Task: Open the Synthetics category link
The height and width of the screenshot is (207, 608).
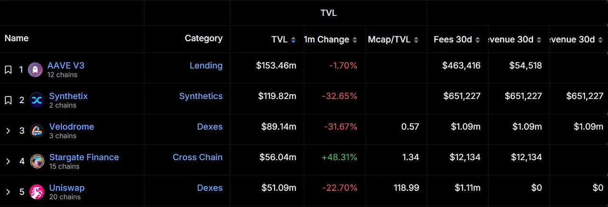Action: (x=200, y=96)
